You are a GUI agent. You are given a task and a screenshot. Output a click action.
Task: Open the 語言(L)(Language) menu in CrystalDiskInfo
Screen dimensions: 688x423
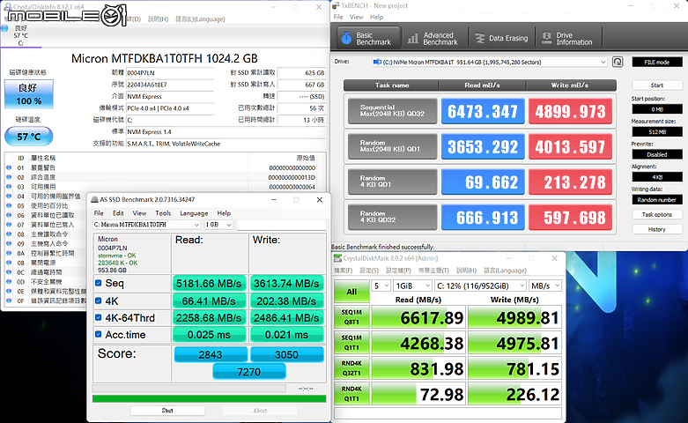200,19
